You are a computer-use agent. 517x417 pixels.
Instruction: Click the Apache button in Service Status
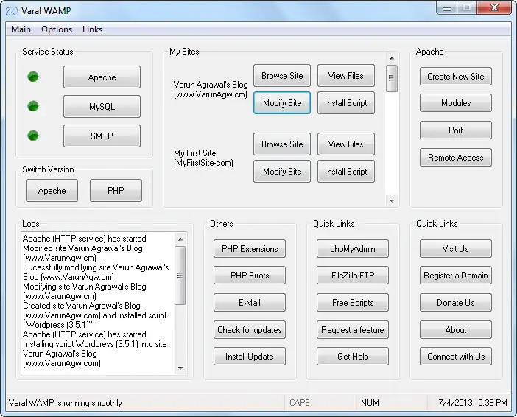point(102,77)
